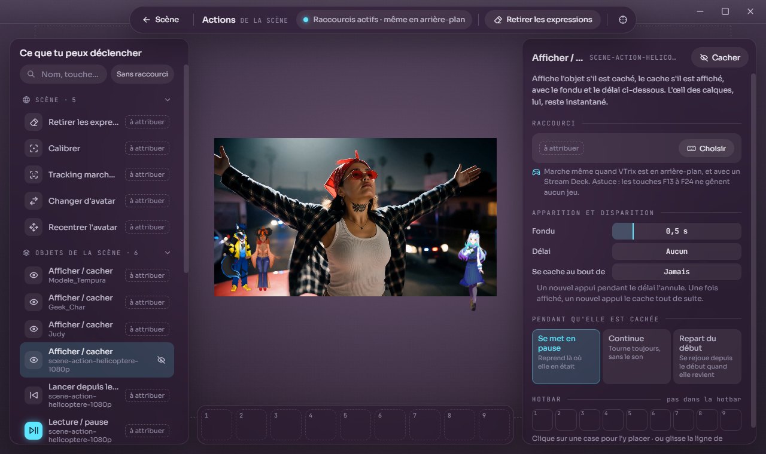Click the Choisir shortcut button
The width and height of the screenshot is (766, 454).
(707, 148)
